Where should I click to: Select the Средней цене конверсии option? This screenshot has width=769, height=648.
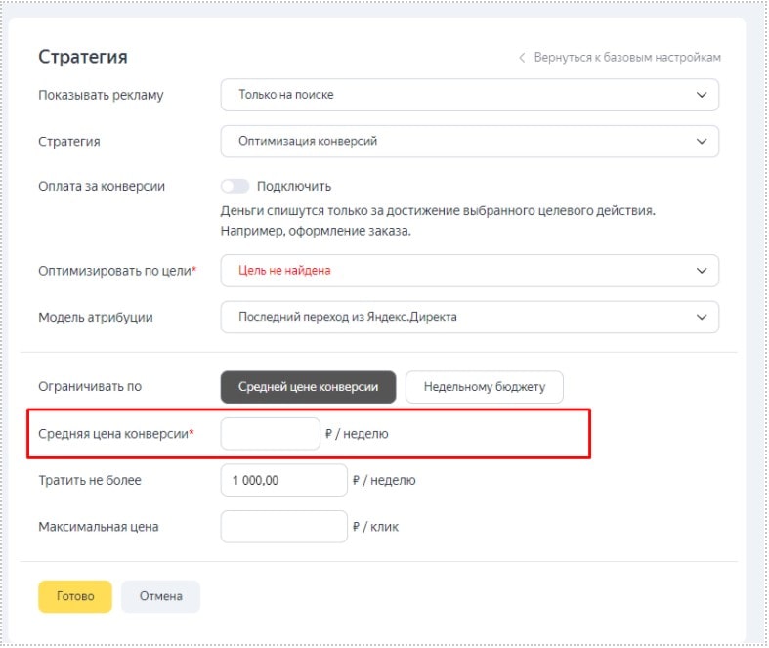(x=308, y=386)
